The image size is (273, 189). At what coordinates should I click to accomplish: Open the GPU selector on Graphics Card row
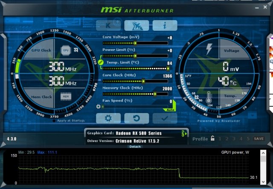click(183, 134)
